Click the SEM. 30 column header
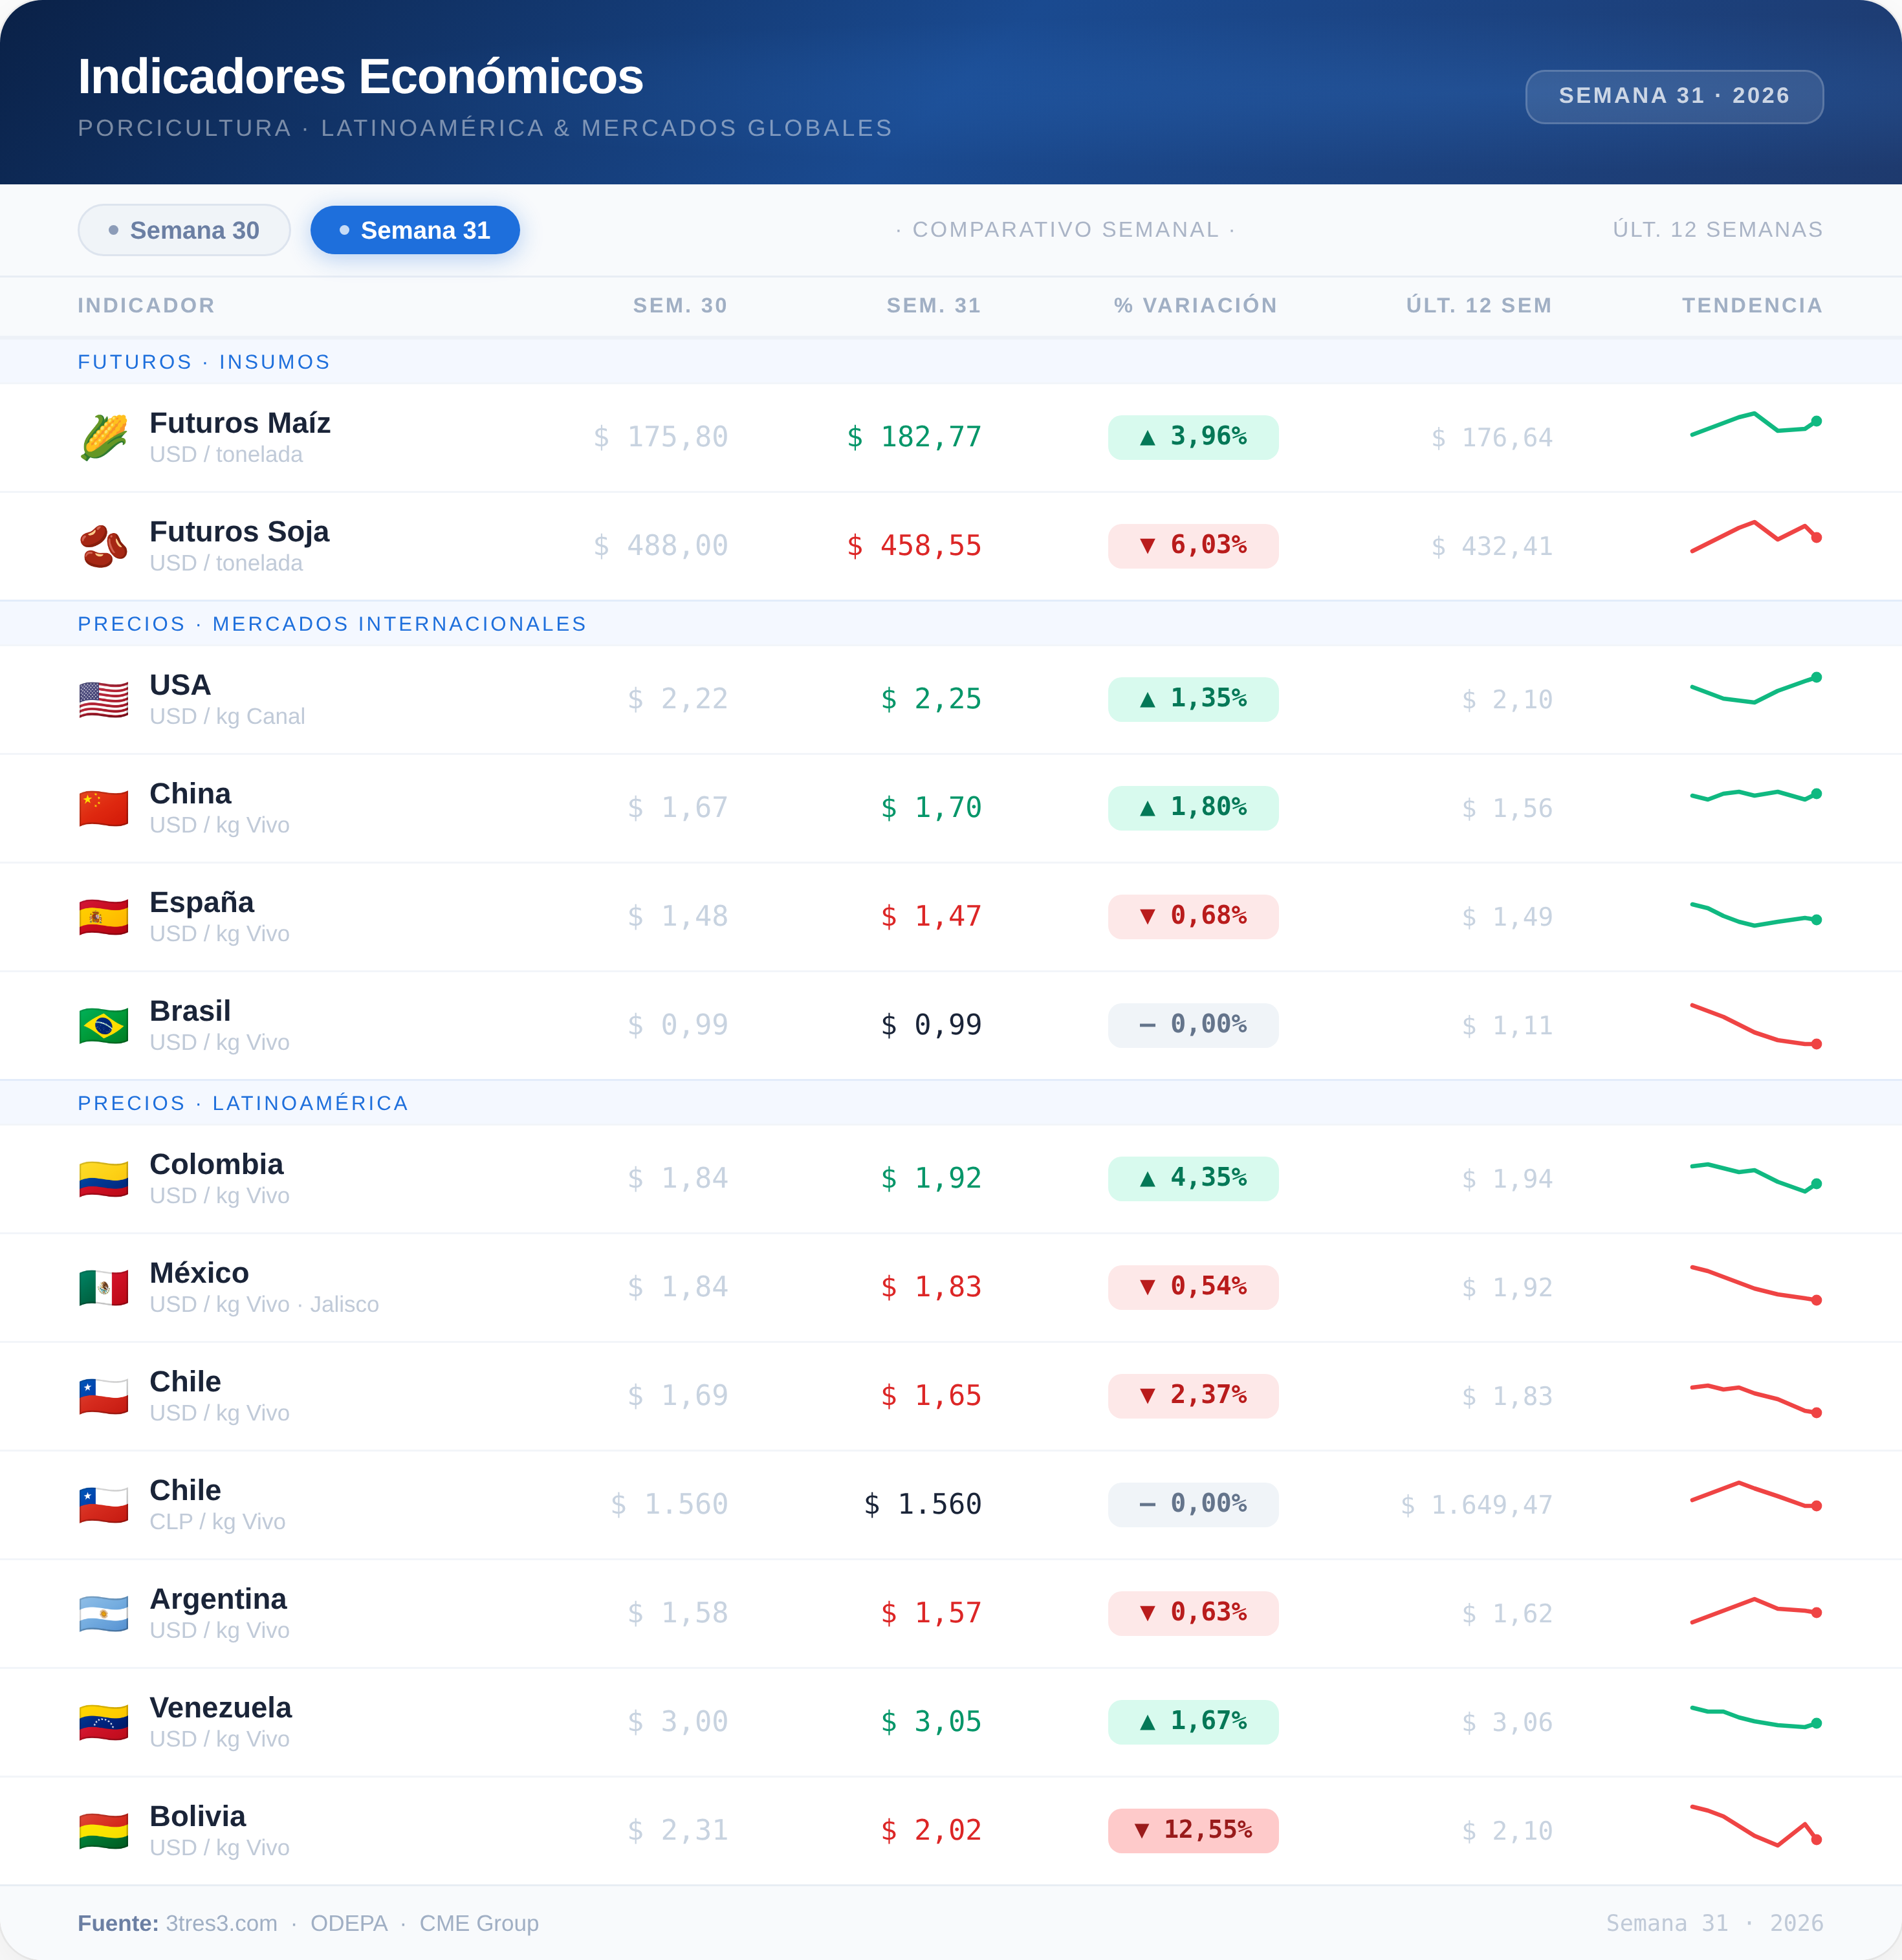The width and height of the screenshot is (1902, 1960). pos(680,306)
